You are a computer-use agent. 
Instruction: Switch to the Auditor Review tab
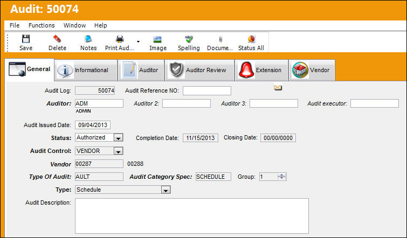click(199, 70)
